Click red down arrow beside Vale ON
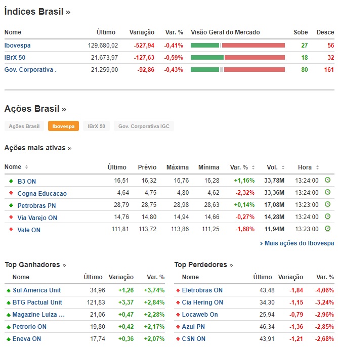 tap(11, 230)
